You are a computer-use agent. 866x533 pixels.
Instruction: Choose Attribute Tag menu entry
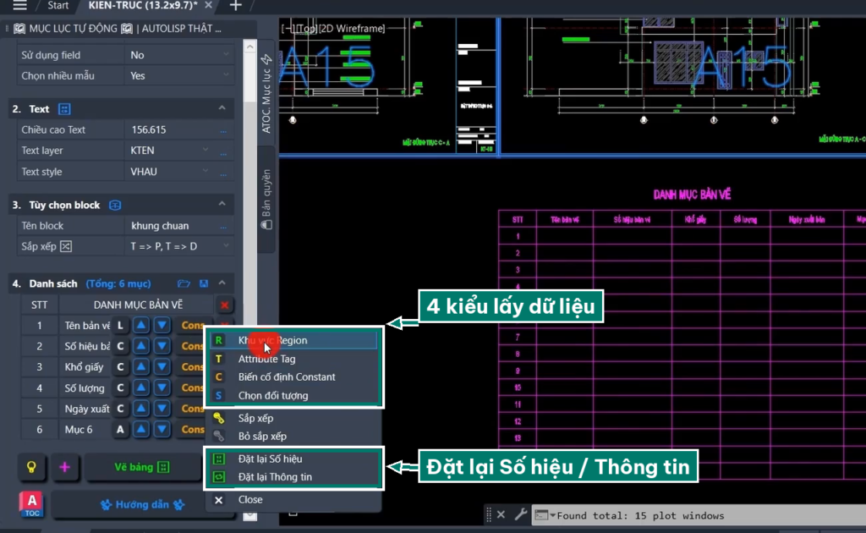[x=293, y=359]
